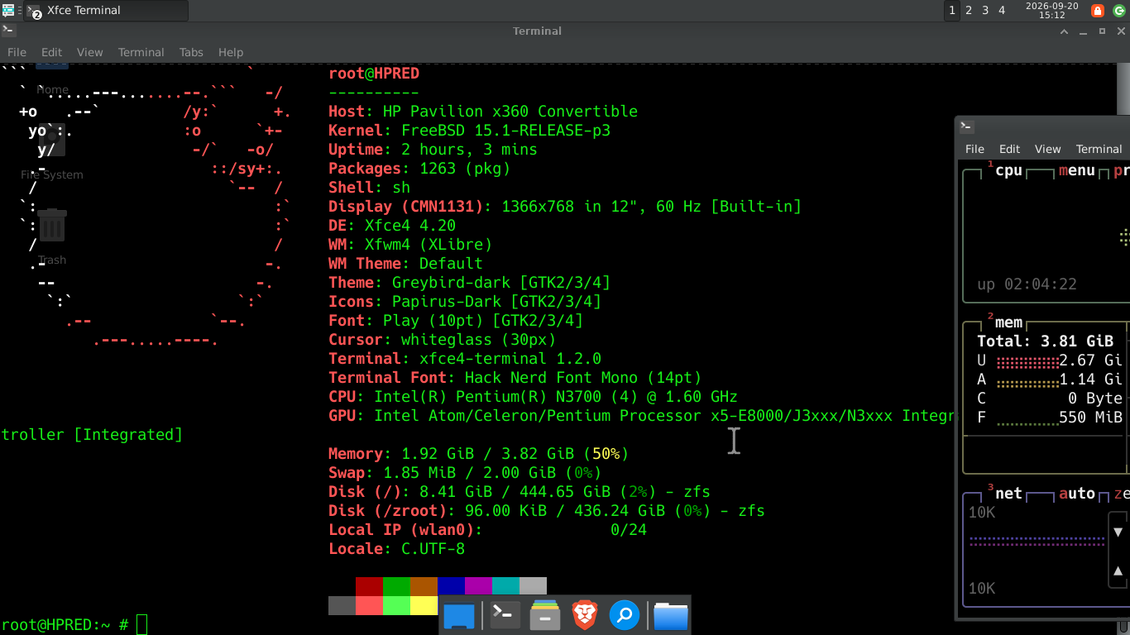Click the 'xfce4-terminal 1.2.0' text
This screenshot has width=1130, height=635.
pos(510,358)
